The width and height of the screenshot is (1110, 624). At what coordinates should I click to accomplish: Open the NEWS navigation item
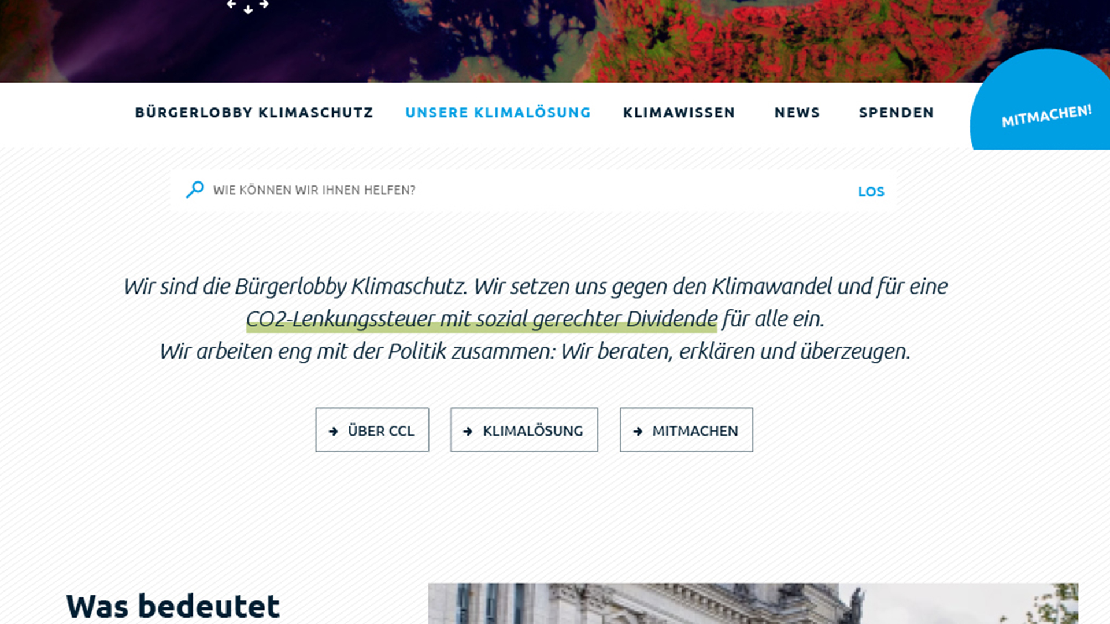[797, 113]
